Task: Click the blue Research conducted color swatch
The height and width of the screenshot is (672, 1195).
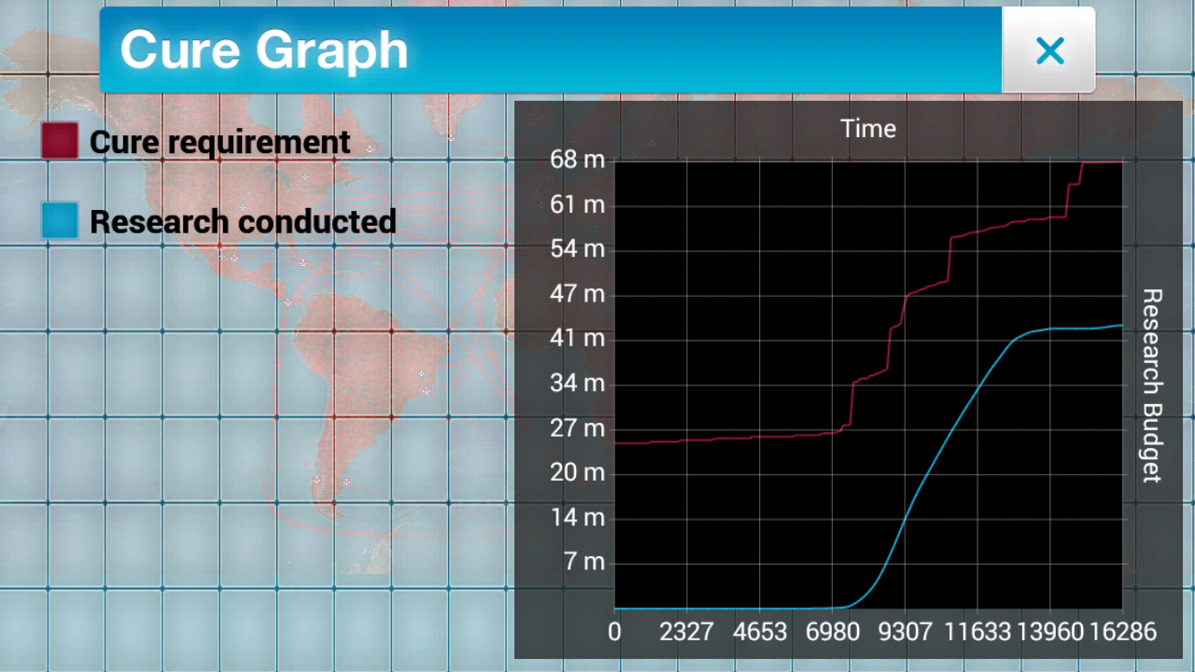Action: point(60,221)
